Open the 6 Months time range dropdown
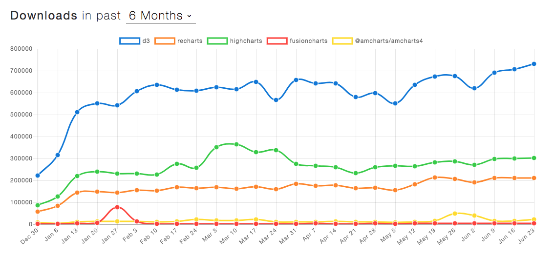555x256 pixels. click(x=161, y=16)
